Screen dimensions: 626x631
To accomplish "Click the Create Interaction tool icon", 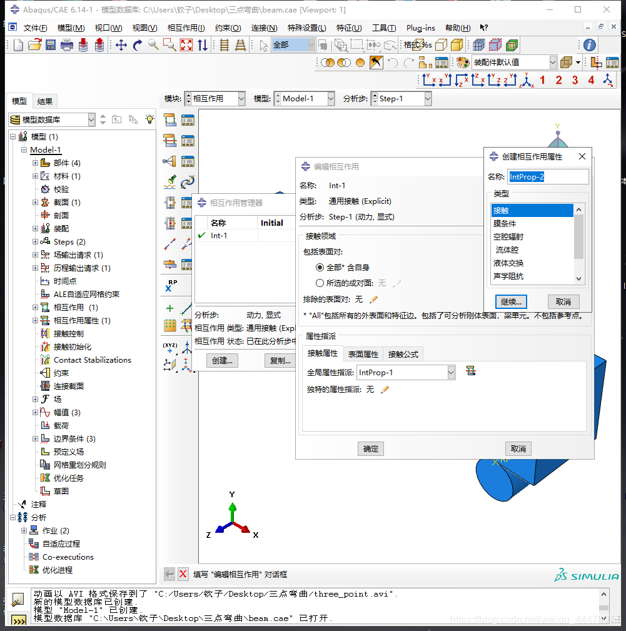I will (169, 120).
